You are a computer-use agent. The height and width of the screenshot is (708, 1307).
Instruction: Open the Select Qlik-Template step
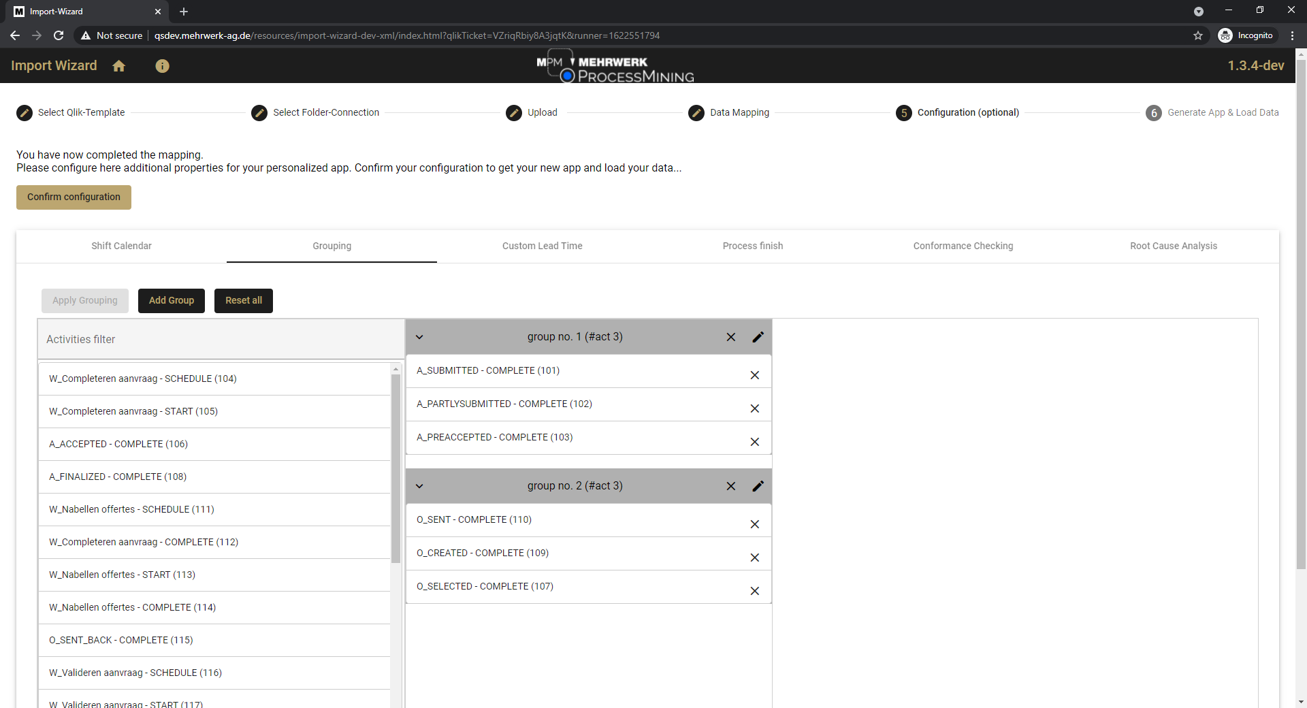pyautogui.click(x=71, y=112)
